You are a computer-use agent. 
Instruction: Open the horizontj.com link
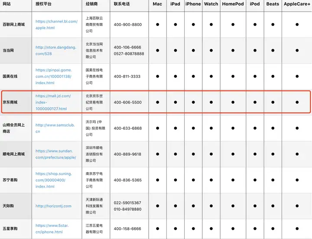(53, 206)
